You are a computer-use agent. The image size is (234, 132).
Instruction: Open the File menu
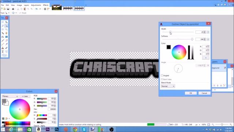(3, 5)
